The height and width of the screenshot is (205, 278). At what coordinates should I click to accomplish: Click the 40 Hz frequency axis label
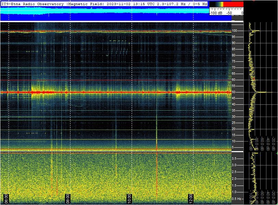click(234, 104)
